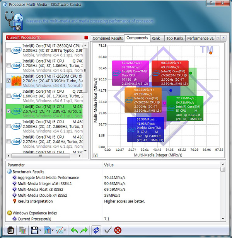This screenshot has height=238, width=232.
Task: Switch to the Combined Results tab
Action: pyautogui.click(x=108, y=38)
